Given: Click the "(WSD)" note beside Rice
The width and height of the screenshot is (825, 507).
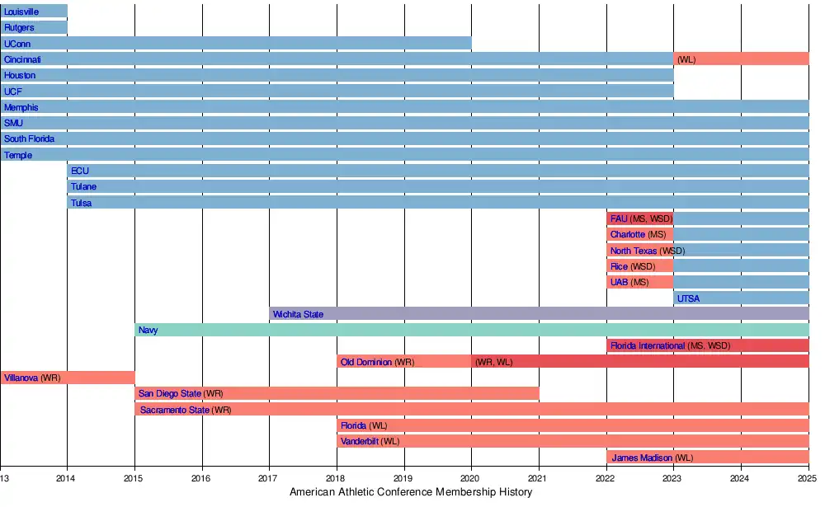Looking at the screenshot, I should pos(643,266).
